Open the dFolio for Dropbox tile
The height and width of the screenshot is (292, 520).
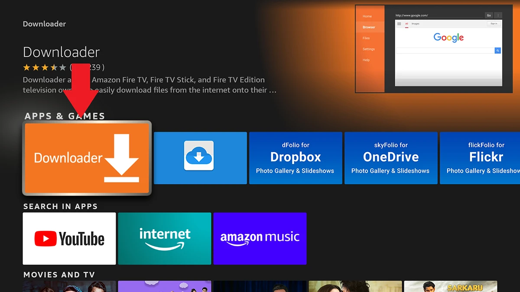296,158
